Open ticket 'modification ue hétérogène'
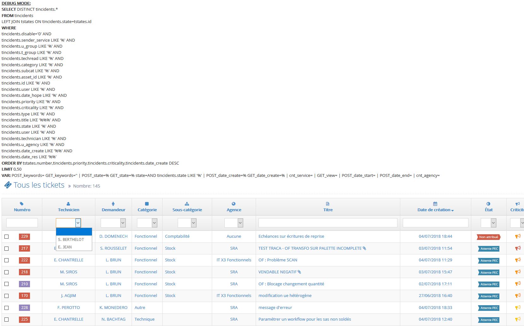The width and height of the screenshot is (524, 326). point(285,296)
